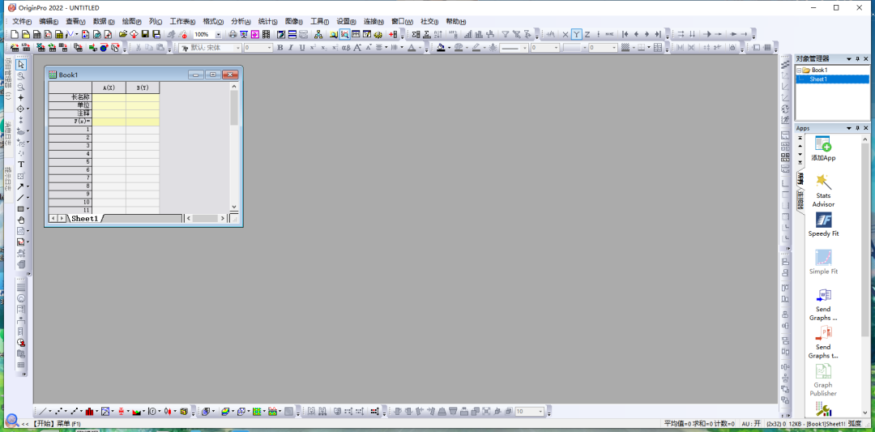Click the Greek alpha-beta symbol icon
Image resolution: width=875 pixels, height=432 pixels.
[x=346, y=48]
